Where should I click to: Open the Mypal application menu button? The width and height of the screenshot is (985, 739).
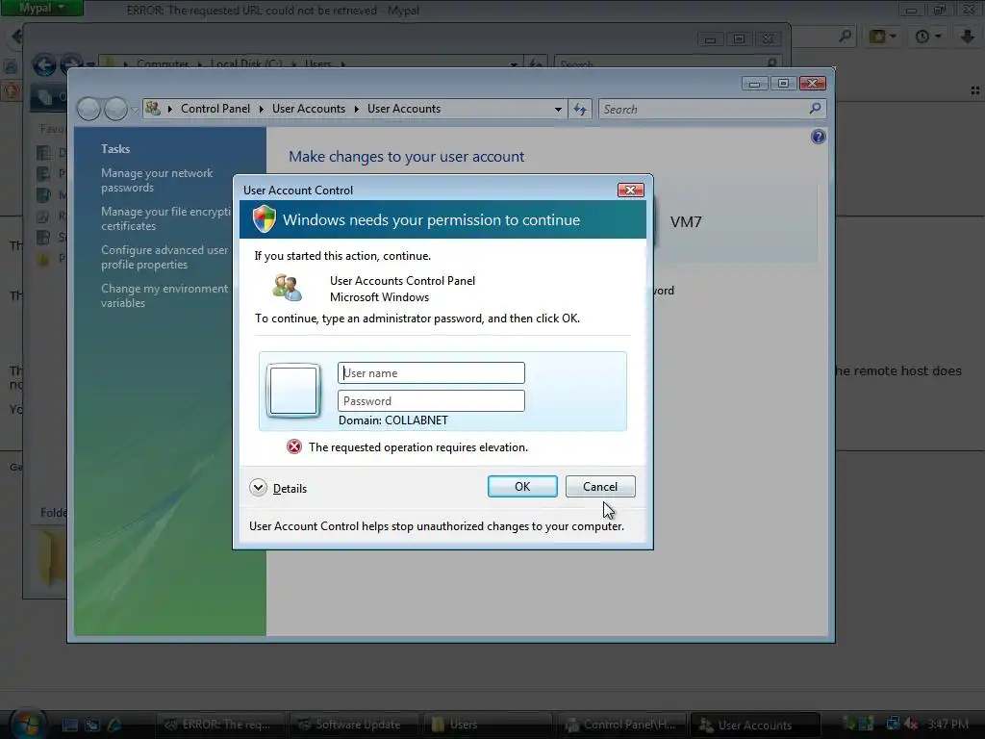point(42,8)
